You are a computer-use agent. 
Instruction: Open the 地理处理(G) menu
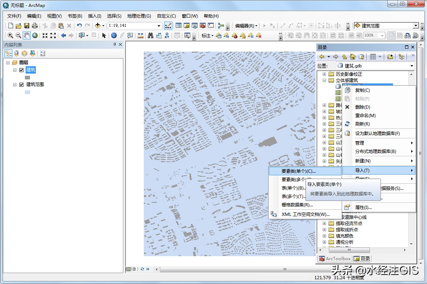click(x=139, y=16)
